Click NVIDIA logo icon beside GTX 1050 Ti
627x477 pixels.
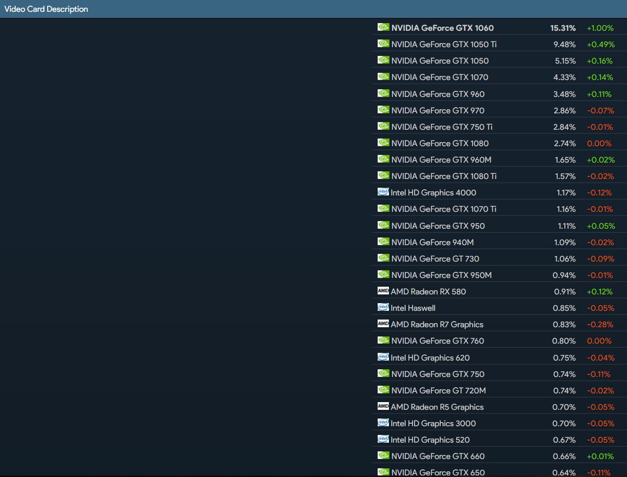[x=383, y=44]
